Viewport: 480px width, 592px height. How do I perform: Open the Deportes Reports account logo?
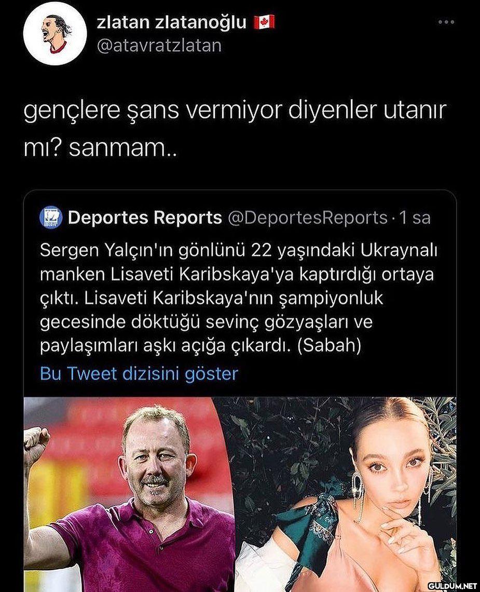(50, 218)
